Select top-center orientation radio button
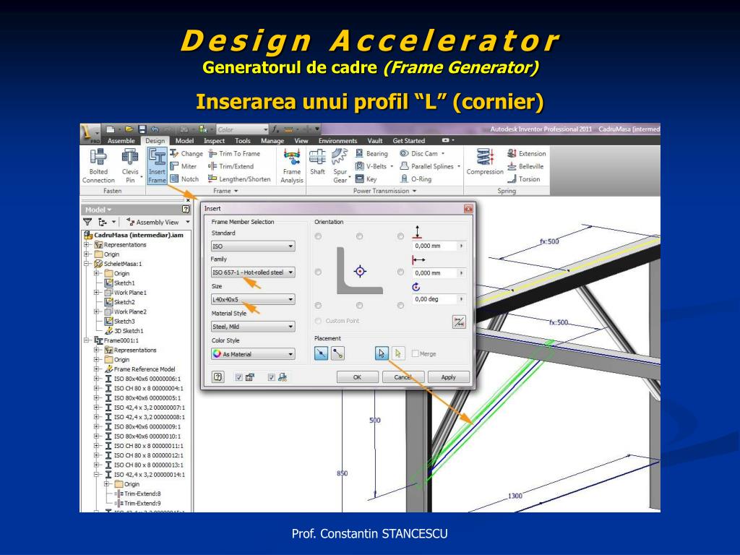Screen dimensions: 740x555 coord(360,236)
